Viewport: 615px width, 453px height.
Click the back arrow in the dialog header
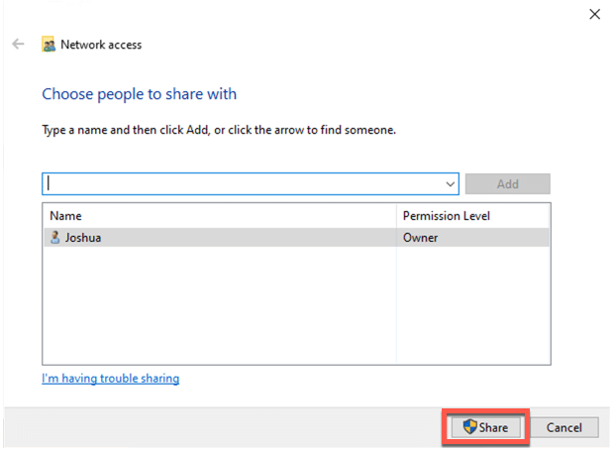tap(18, 45)
